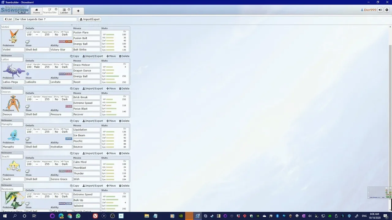Go back using the List button
Viewport: 392px width, 220px height.
point(8,19)
